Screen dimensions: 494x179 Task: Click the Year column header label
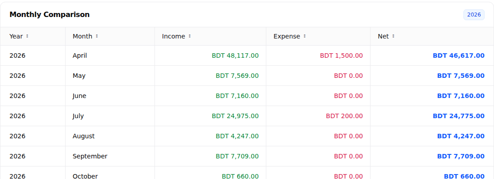tap(16, 36)
